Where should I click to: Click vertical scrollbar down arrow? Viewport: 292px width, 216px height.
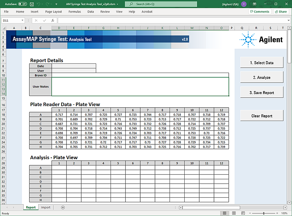(289, 203)
